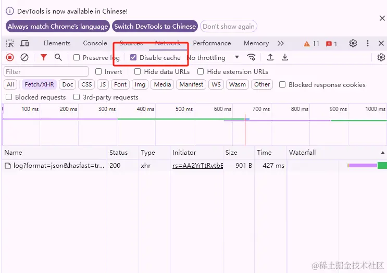Sort by the Time column header
The image size is (387, 273).
[x=270, y=153]
